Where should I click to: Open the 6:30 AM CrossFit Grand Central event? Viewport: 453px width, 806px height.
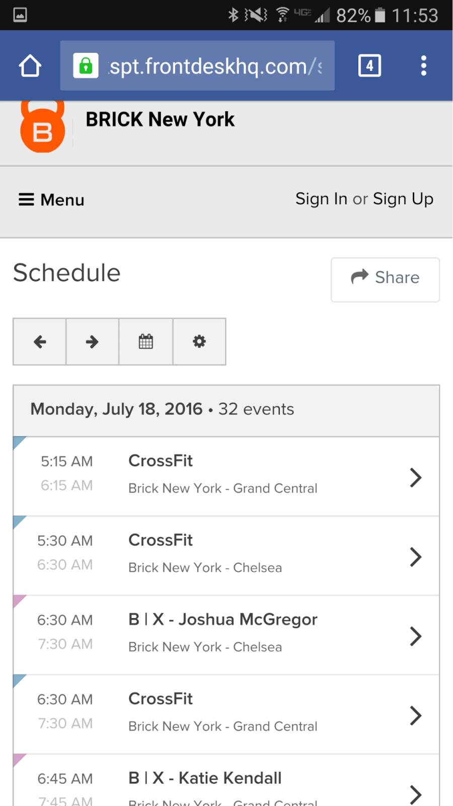226,714
